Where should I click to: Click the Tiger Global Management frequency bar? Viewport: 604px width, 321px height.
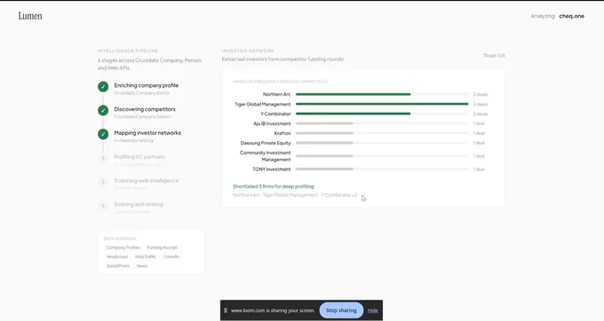[x=382, y=104]
